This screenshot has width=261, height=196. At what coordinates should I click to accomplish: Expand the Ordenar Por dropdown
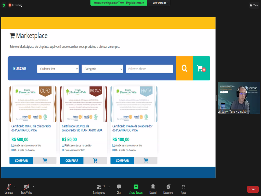(58, 69)
